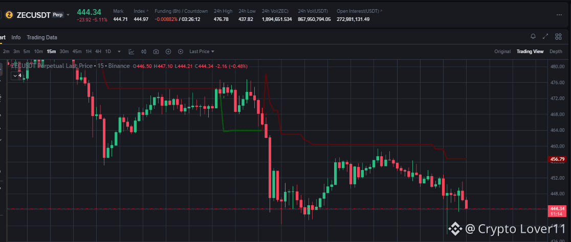Click the Funding (8h) / Countdown label
Image resolution: width=571 pixels, height=242 pixels.
tap(181, 11)
